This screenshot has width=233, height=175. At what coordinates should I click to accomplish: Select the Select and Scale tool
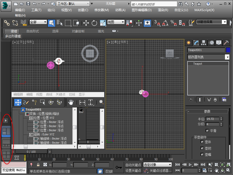(103, 23)
